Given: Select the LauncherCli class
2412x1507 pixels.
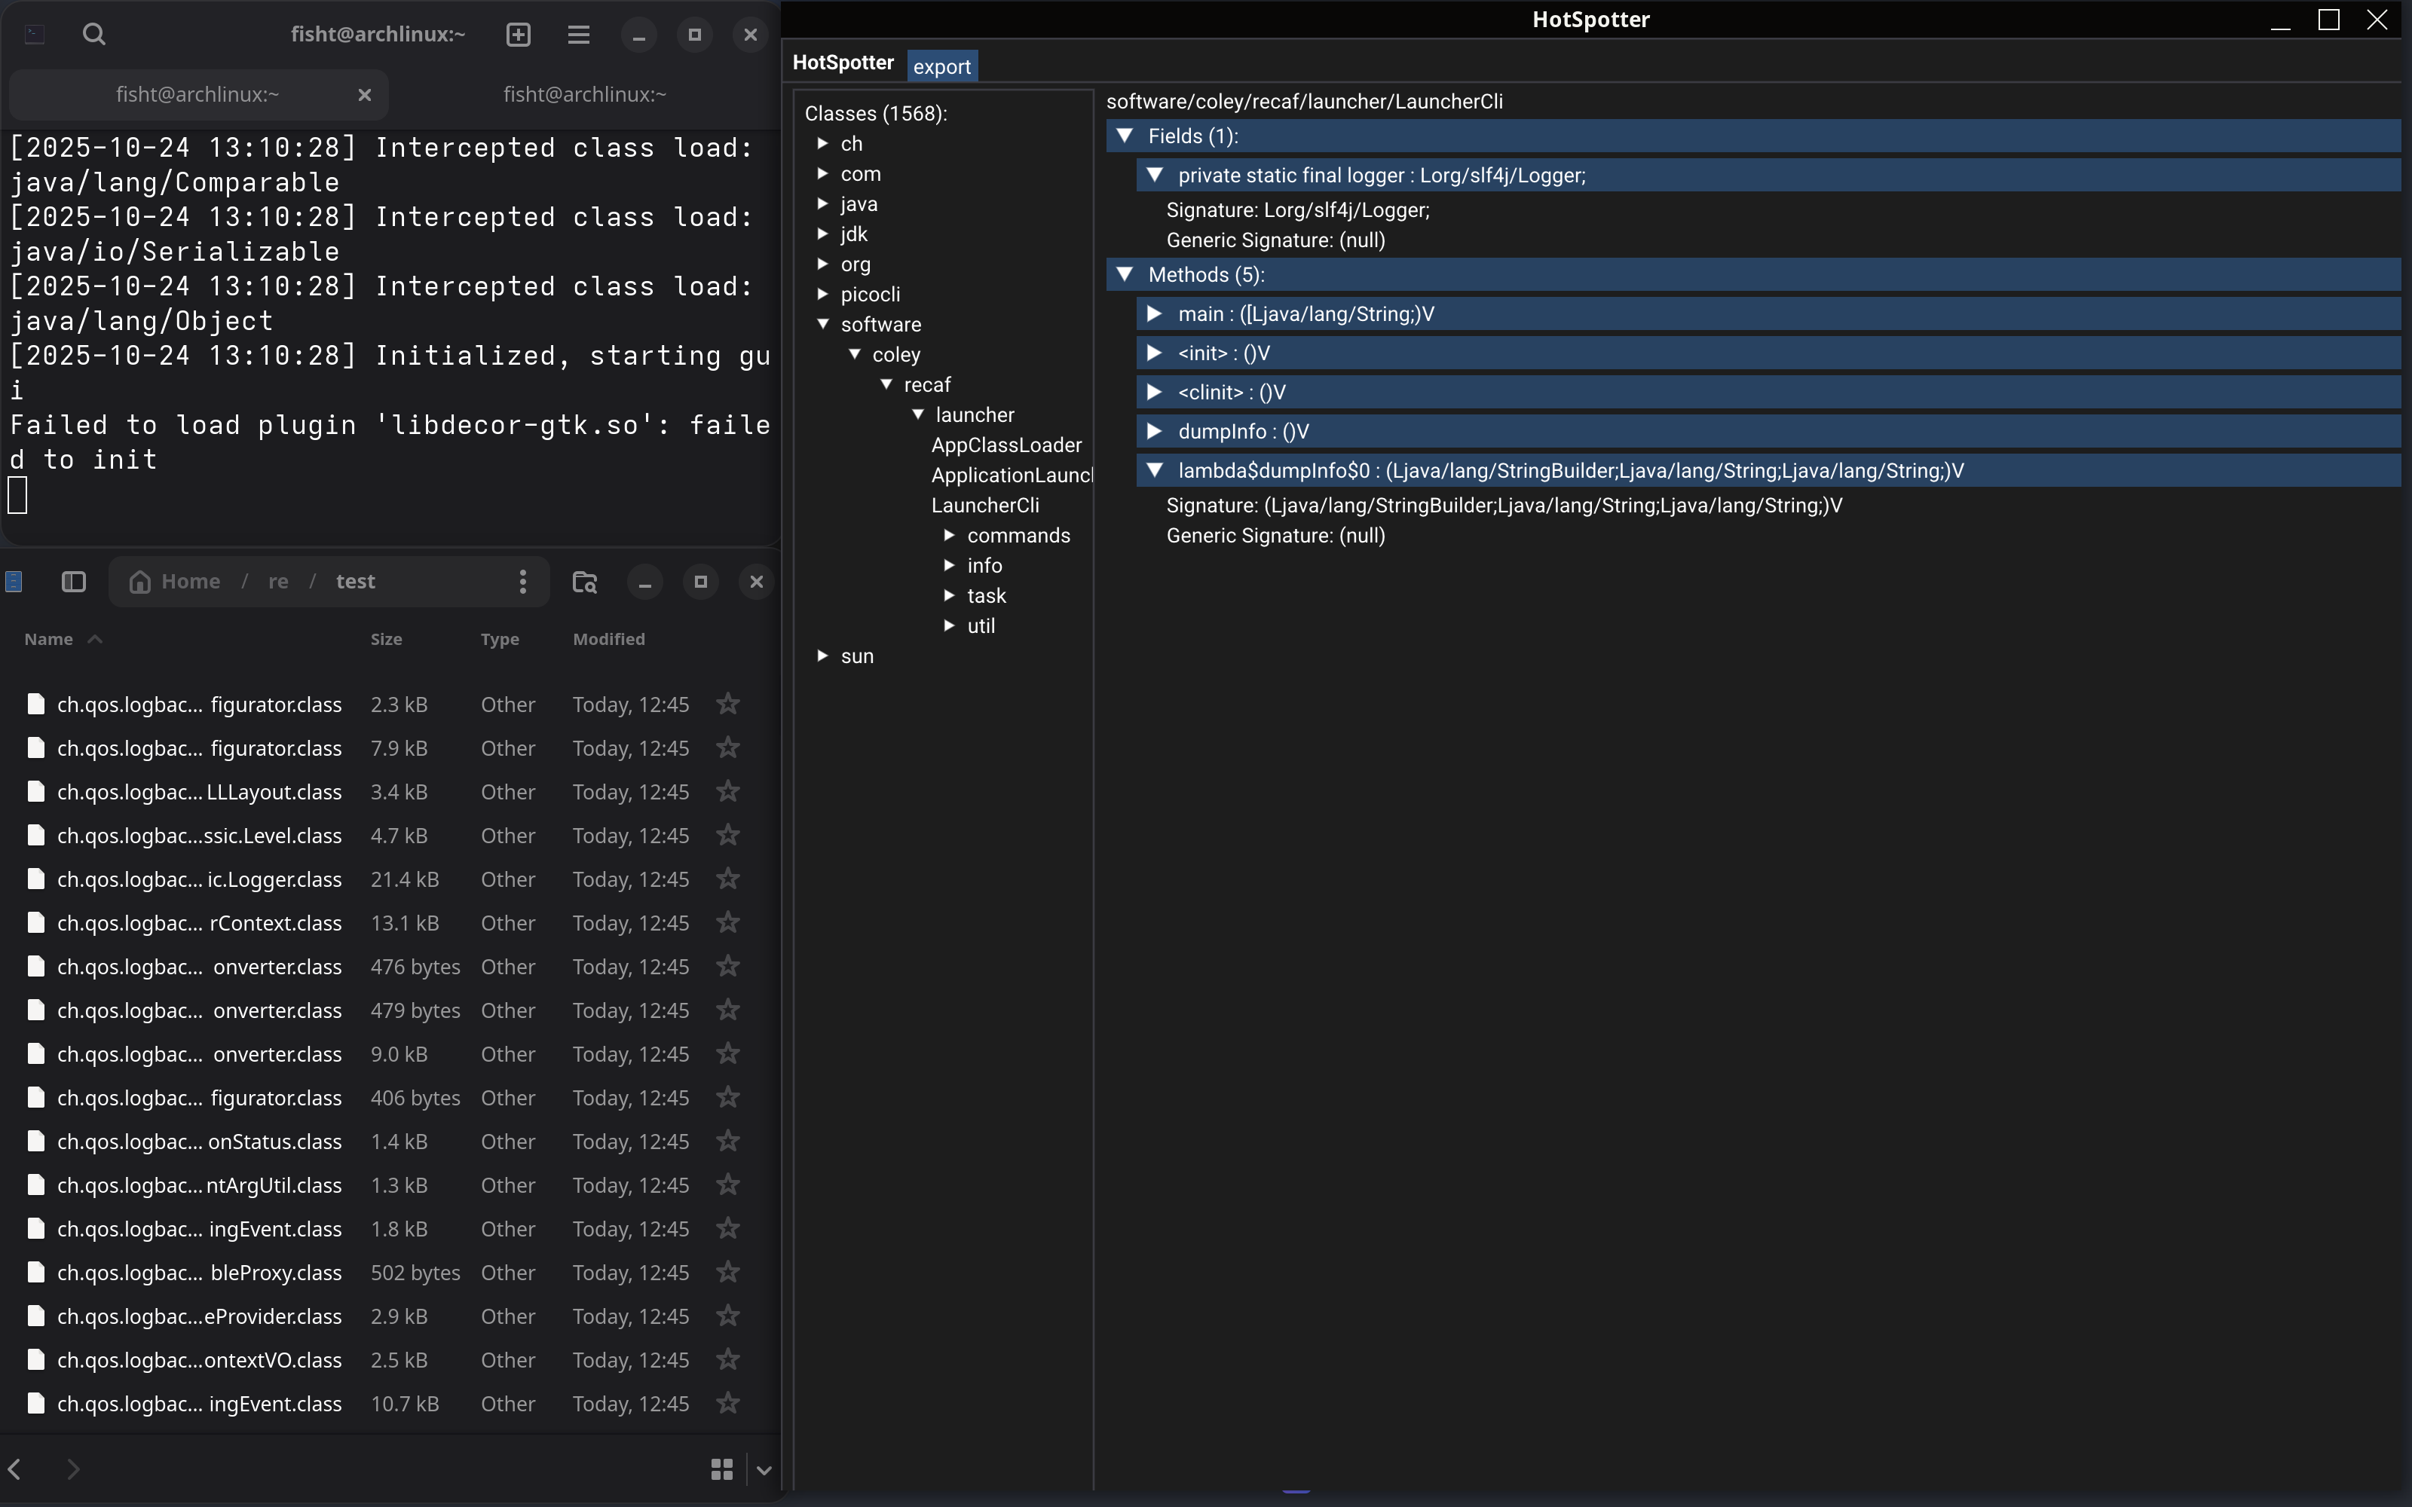Looking at the screenshot, I should tap(984, 506).
